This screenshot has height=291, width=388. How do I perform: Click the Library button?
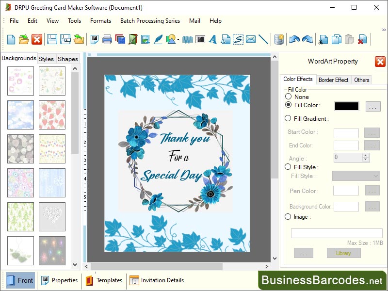(x=343, y=253)
